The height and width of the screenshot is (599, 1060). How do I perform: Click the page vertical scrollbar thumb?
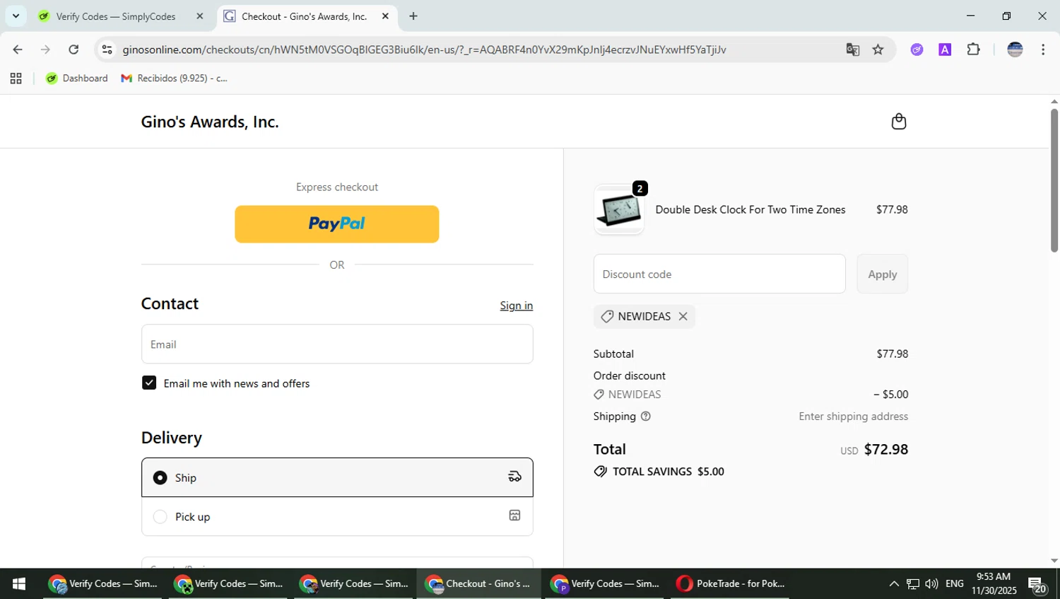coord(1054,180)
